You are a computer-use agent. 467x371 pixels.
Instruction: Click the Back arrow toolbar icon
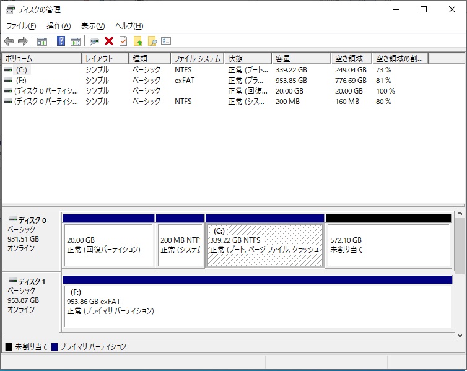(x=9, y=41)
